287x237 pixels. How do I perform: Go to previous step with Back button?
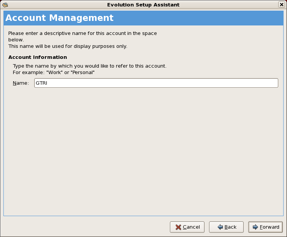[x=226, y=227]
